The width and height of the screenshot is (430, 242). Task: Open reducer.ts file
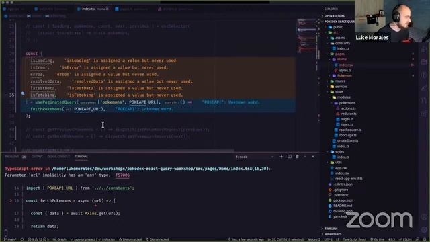click(x=349, y=114)
